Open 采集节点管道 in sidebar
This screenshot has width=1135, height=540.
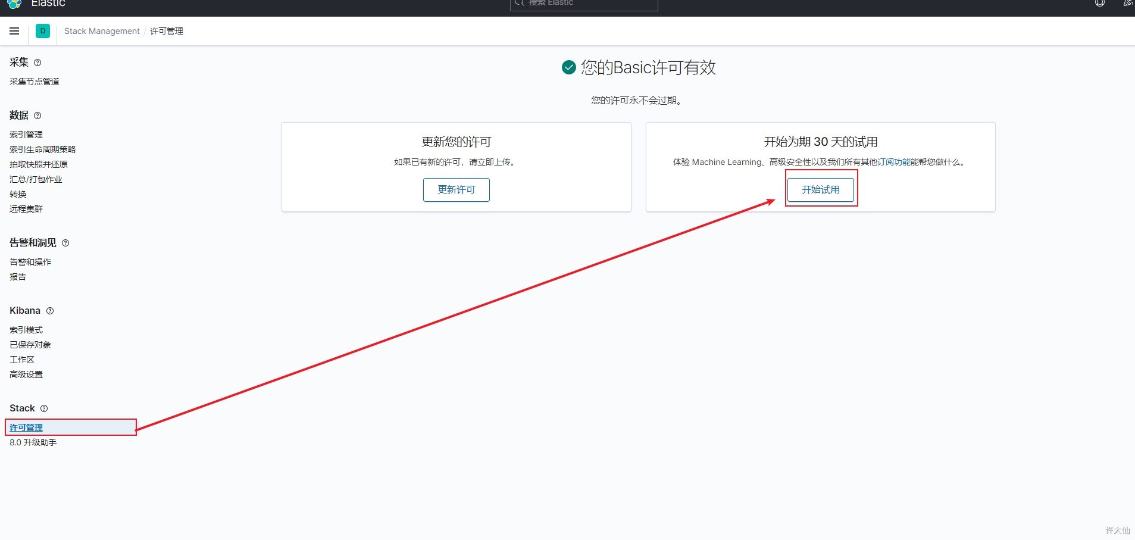(x=35, y=82)
